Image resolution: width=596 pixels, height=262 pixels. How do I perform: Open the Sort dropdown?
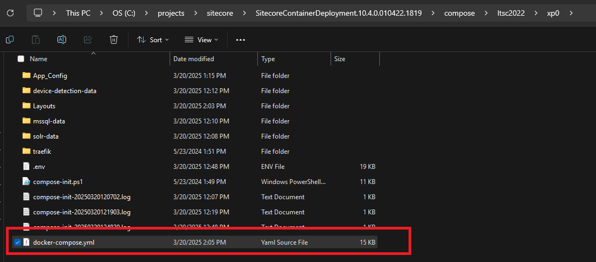(x=153, y=40)
